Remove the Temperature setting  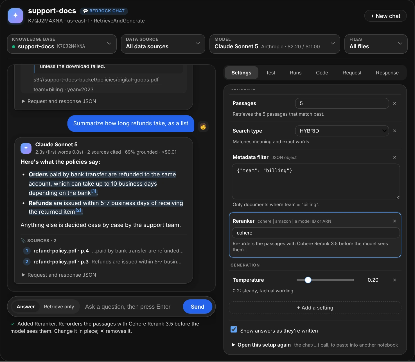tap(394, 280)
